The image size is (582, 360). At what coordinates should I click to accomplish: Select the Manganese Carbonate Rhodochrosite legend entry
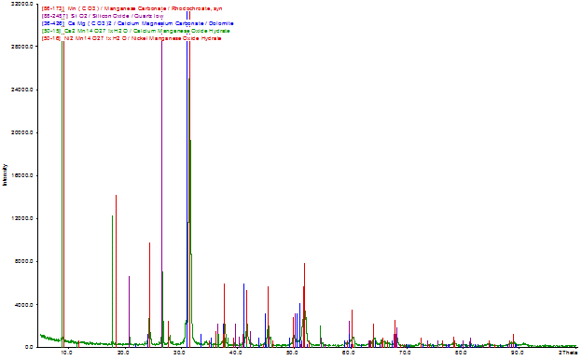point(132,8)
